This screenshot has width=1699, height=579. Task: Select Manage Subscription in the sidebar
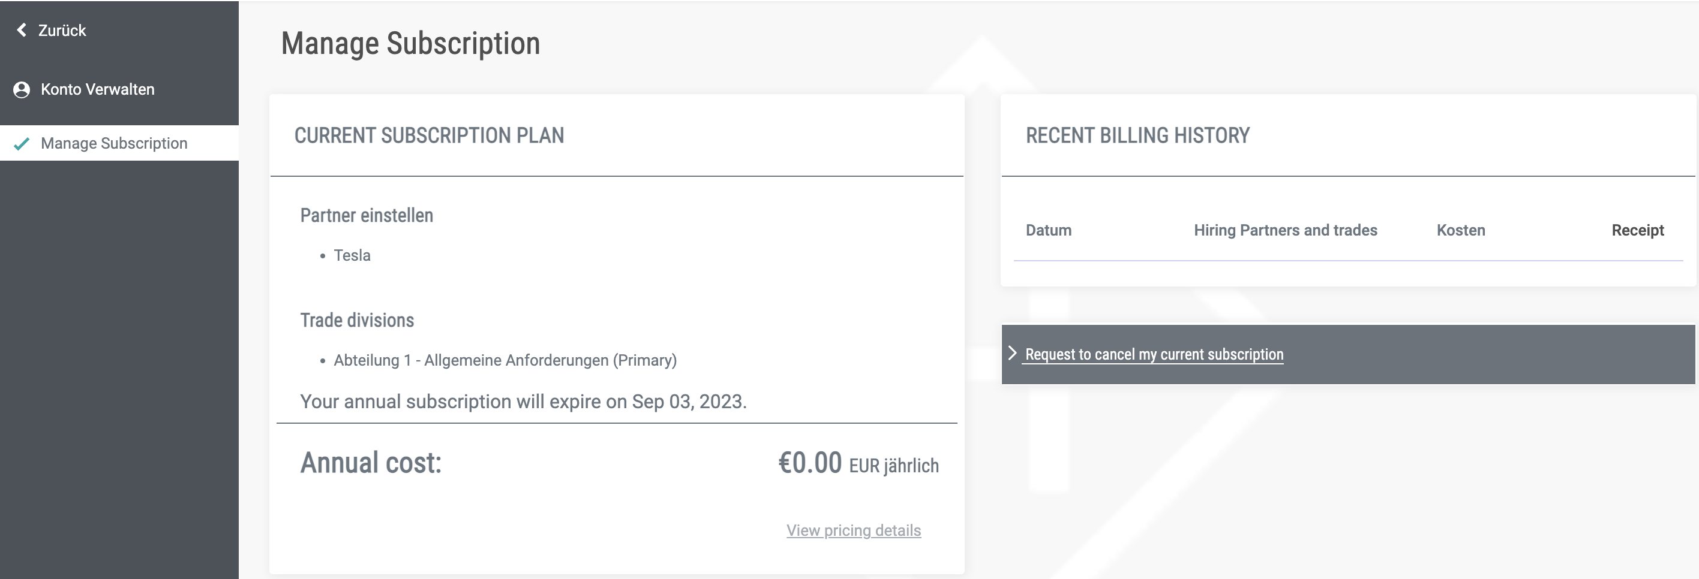[x=114, y=144]
